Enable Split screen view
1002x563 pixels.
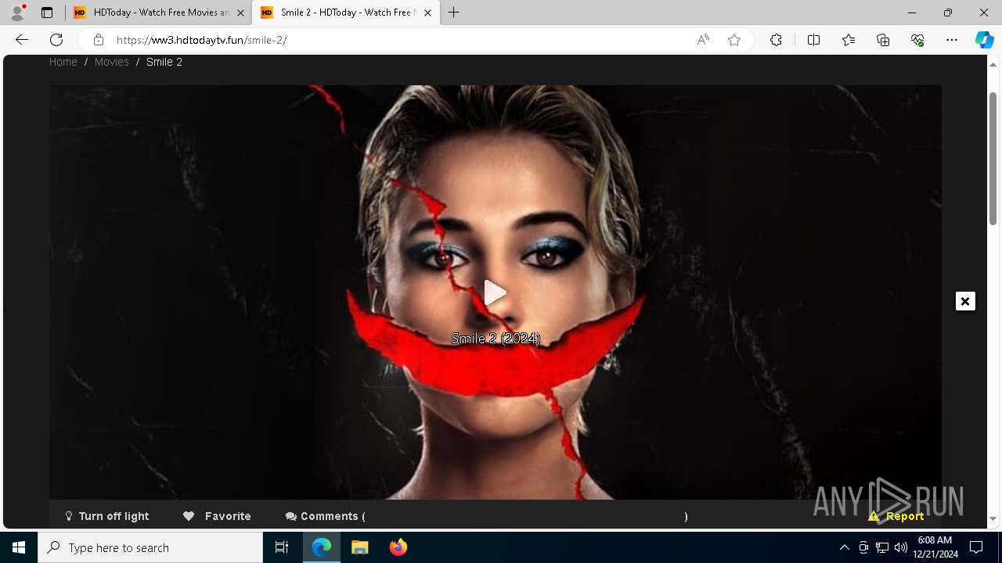coord(813,40)
